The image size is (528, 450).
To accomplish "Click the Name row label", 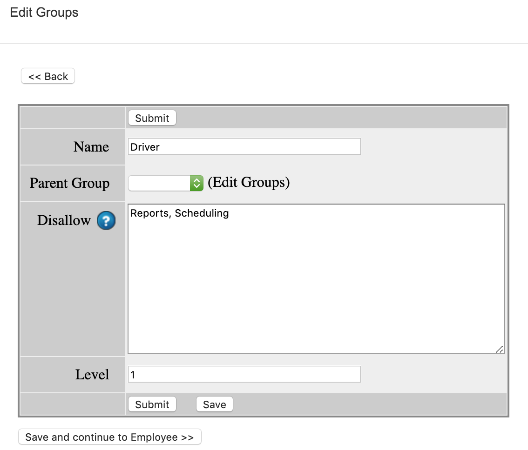I will (91, 147).
